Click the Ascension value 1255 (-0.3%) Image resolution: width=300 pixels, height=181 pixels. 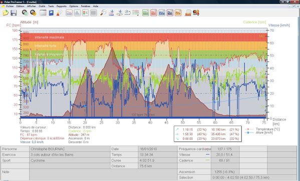click(224, 172)
